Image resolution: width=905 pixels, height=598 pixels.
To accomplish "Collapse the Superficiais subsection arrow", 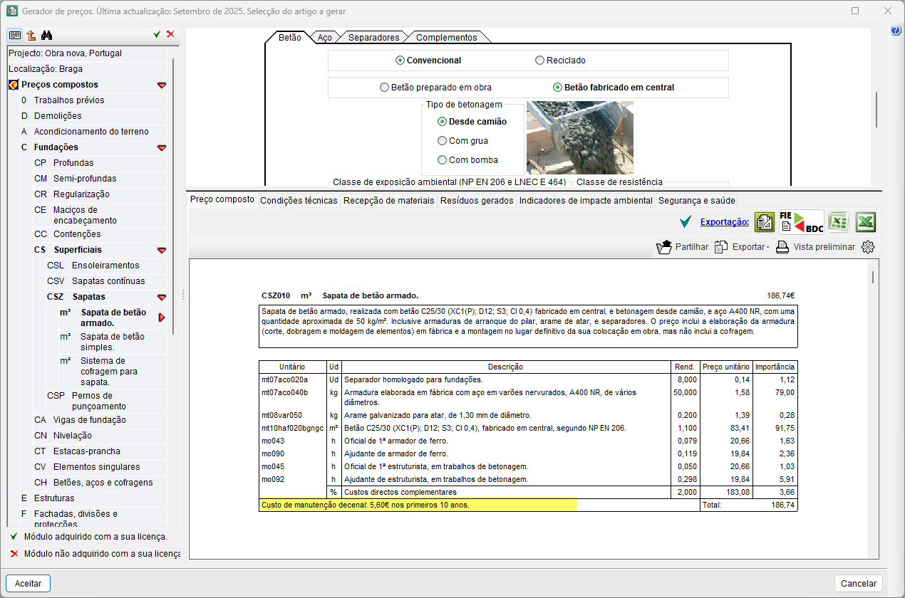I will pos(162,250).
